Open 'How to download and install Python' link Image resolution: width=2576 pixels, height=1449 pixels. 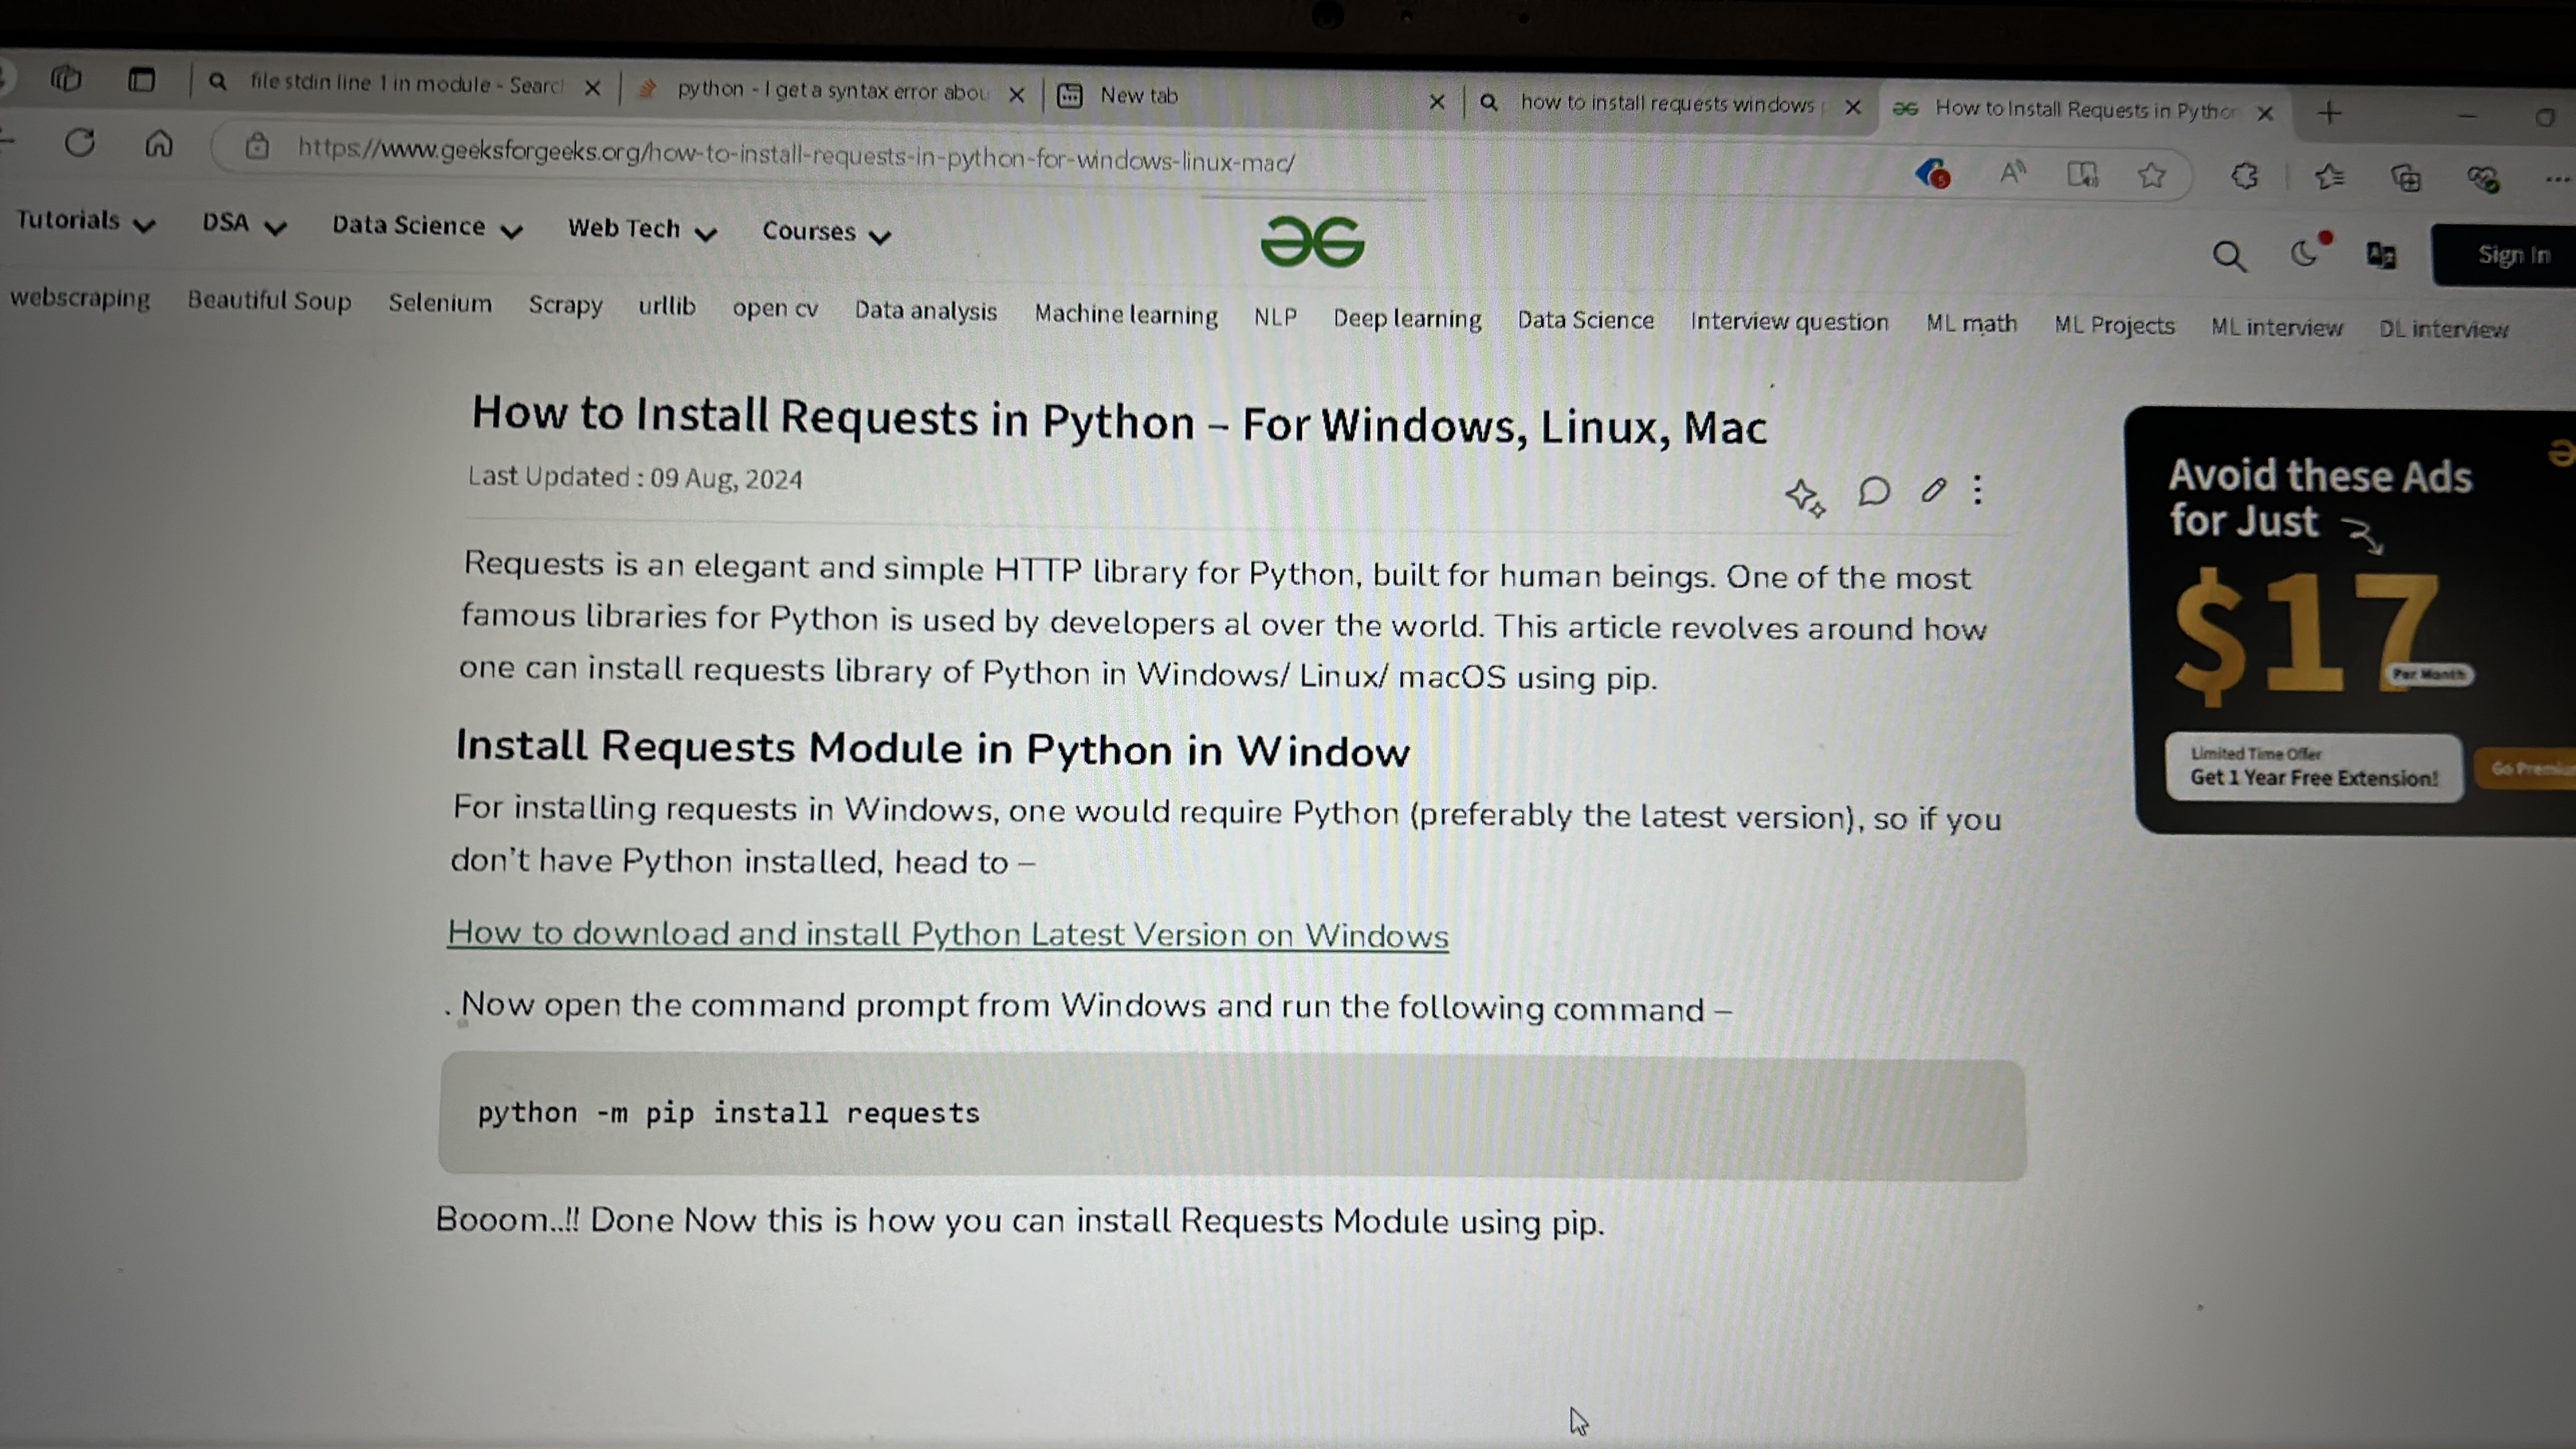pyautogui.click(x=947, y=934)
